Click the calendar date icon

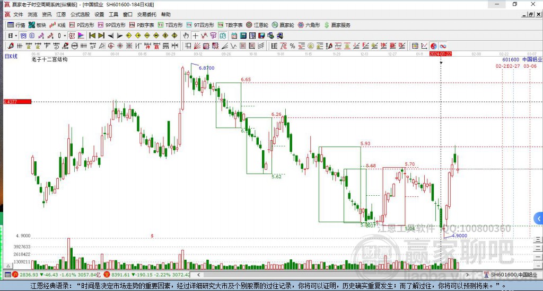coord(234,35)
